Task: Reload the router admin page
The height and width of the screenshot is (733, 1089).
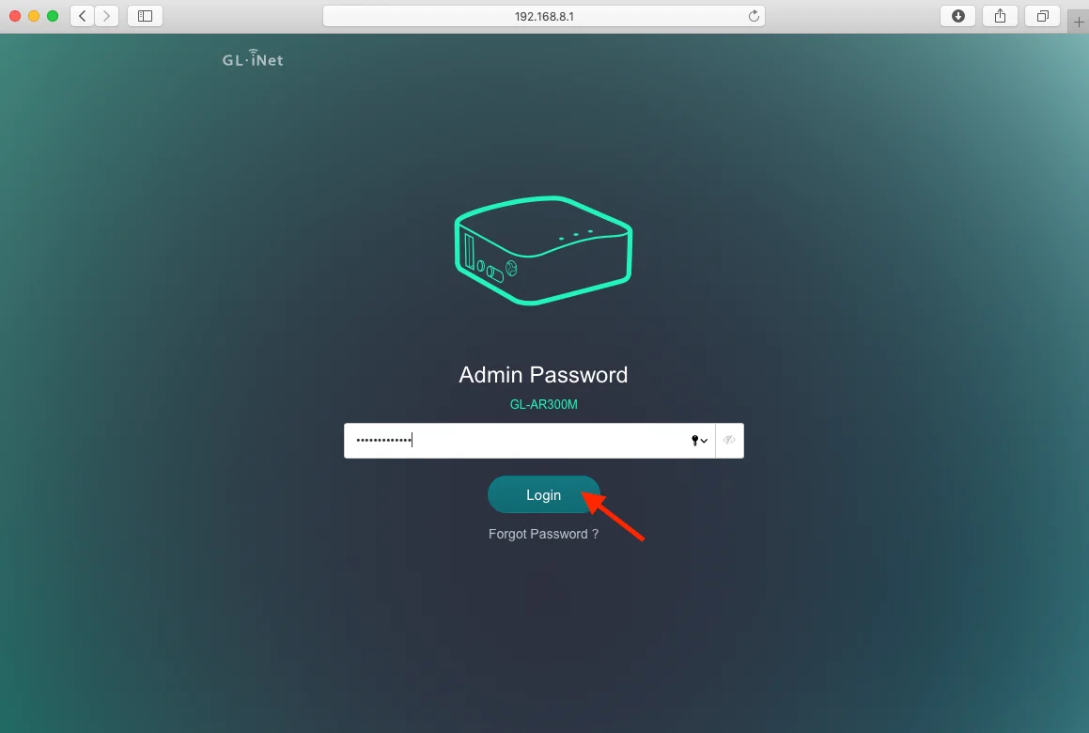Action: [753, 16]
